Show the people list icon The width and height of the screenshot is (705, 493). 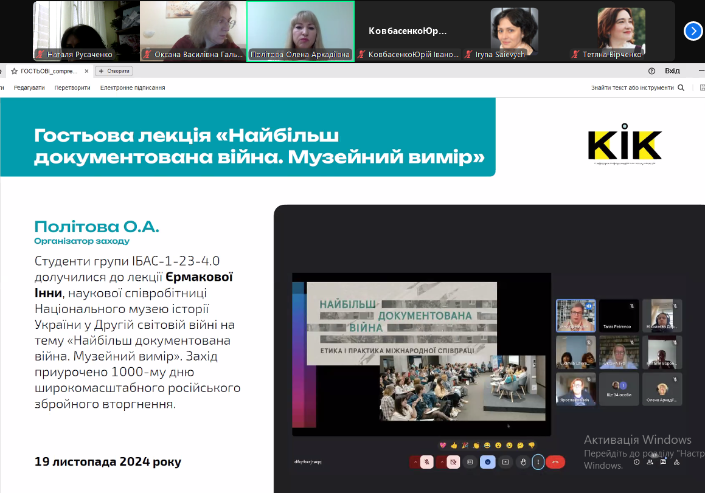click(650, 462)
